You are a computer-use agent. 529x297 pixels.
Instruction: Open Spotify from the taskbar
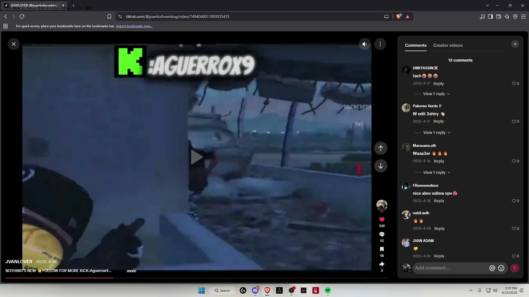pyautogui.click(x=328, y=290)
